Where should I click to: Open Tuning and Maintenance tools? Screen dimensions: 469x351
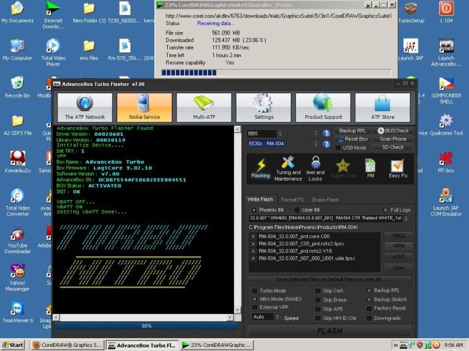coord(288,168)
